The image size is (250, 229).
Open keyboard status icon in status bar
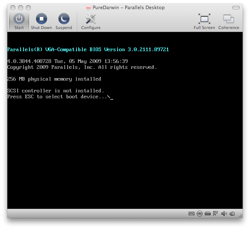pos(191,214)
